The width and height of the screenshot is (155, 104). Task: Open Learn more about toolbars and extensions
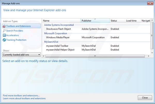click(x=24, y=98)
